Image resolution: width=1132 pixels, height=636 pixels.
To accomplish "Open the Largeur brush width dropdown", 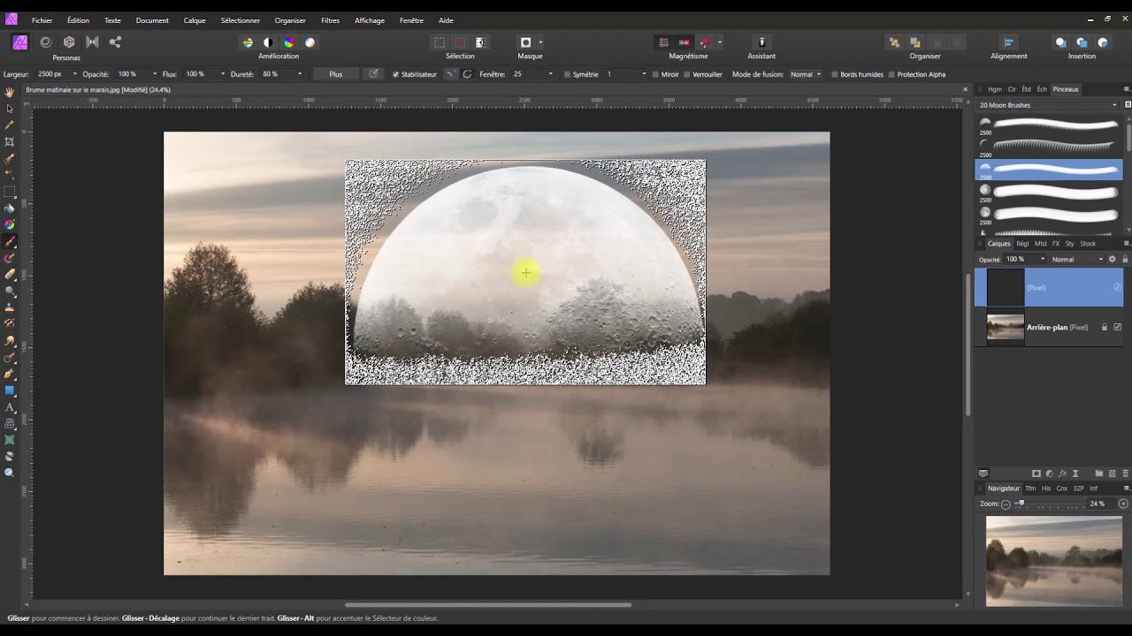I will (74, 74).
